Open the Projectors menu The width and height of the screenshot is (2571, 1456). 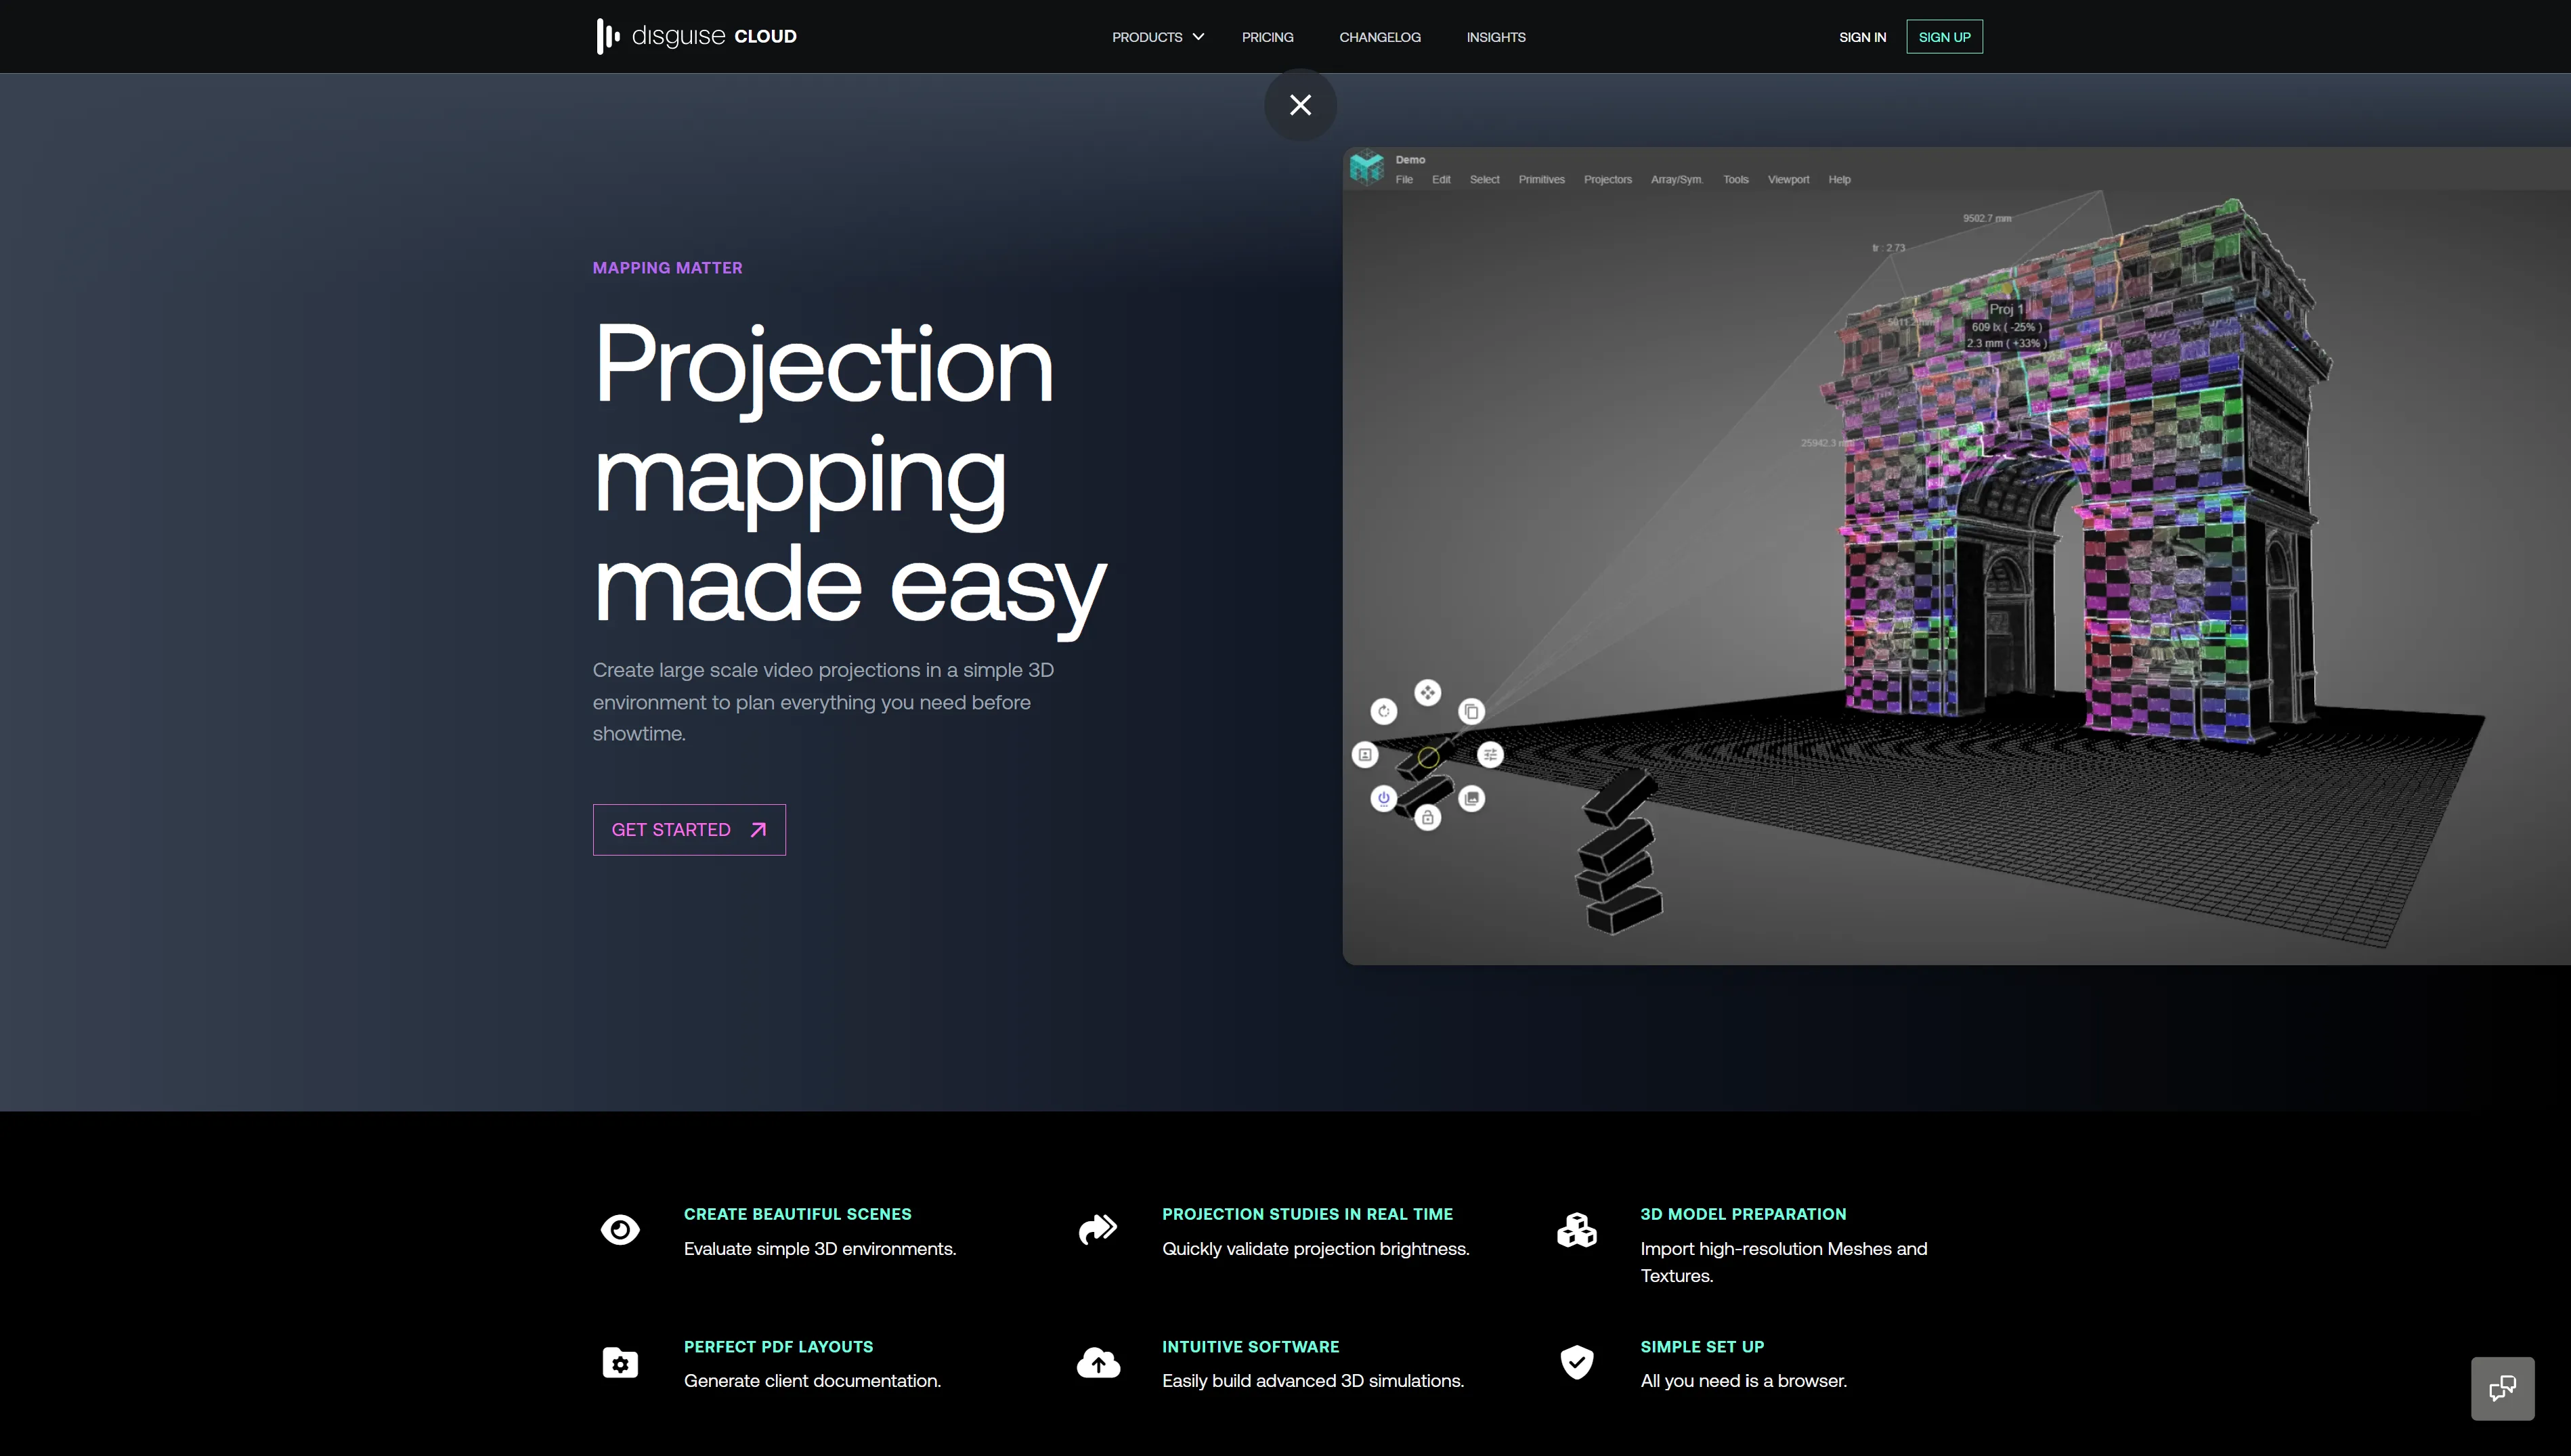point(1607,179)
